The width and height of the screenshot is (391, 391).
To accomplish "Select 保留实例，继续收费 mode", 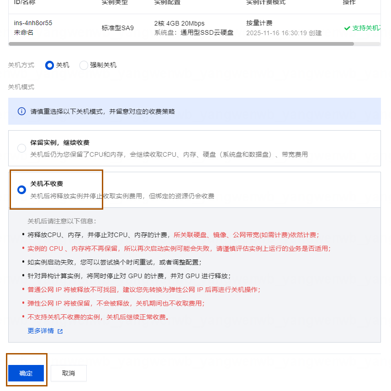I will pyautogui.click(x=21, y=148).
